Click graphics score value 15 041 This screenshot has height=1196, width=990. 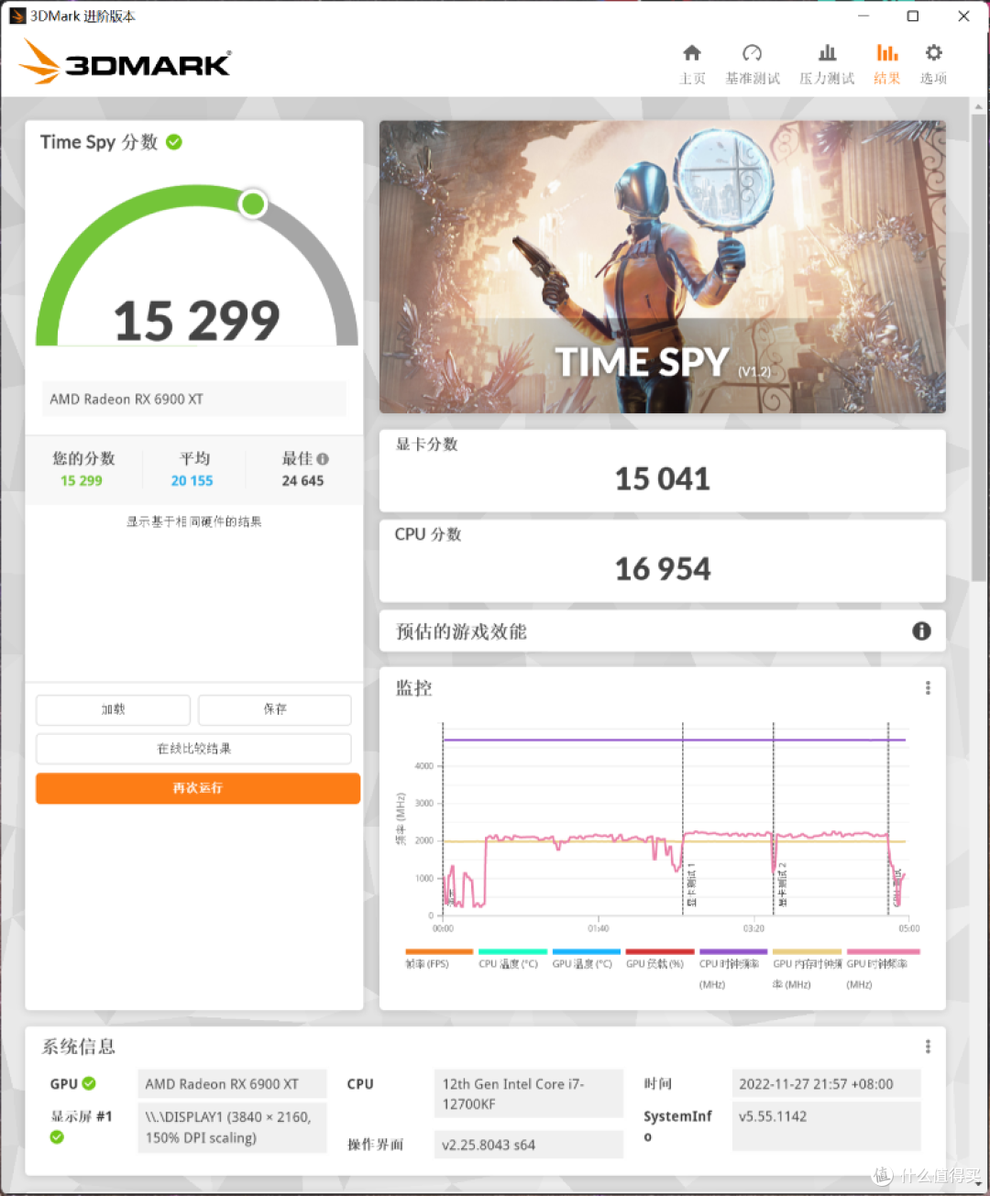pyautogui.click(x=663, y=478)
